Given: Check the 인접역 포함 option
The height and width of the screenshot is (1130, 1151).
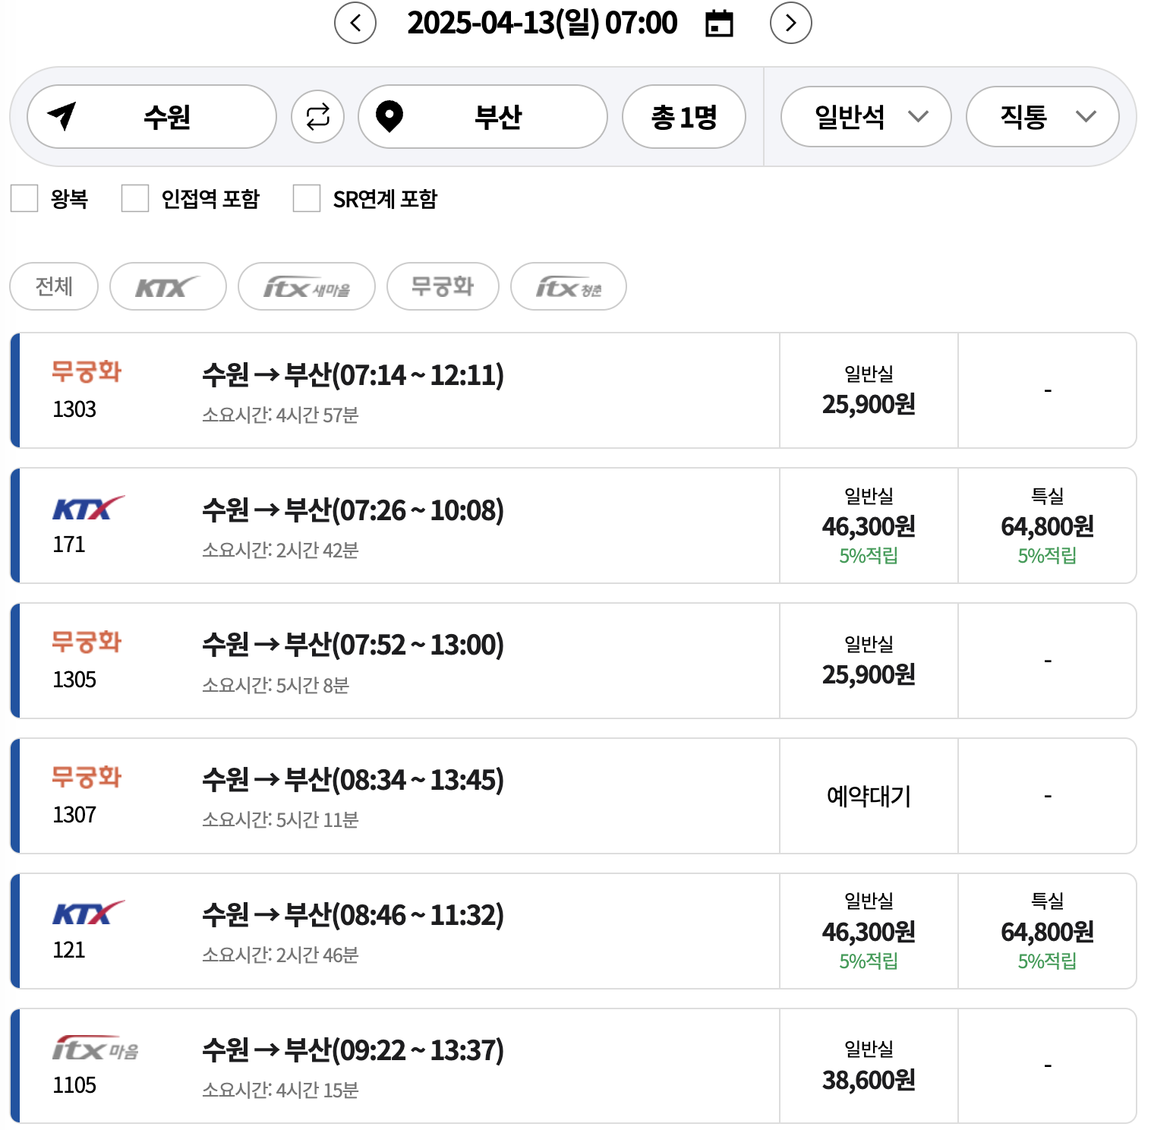Looking at the screenshot, I should [x=135, y=198].
